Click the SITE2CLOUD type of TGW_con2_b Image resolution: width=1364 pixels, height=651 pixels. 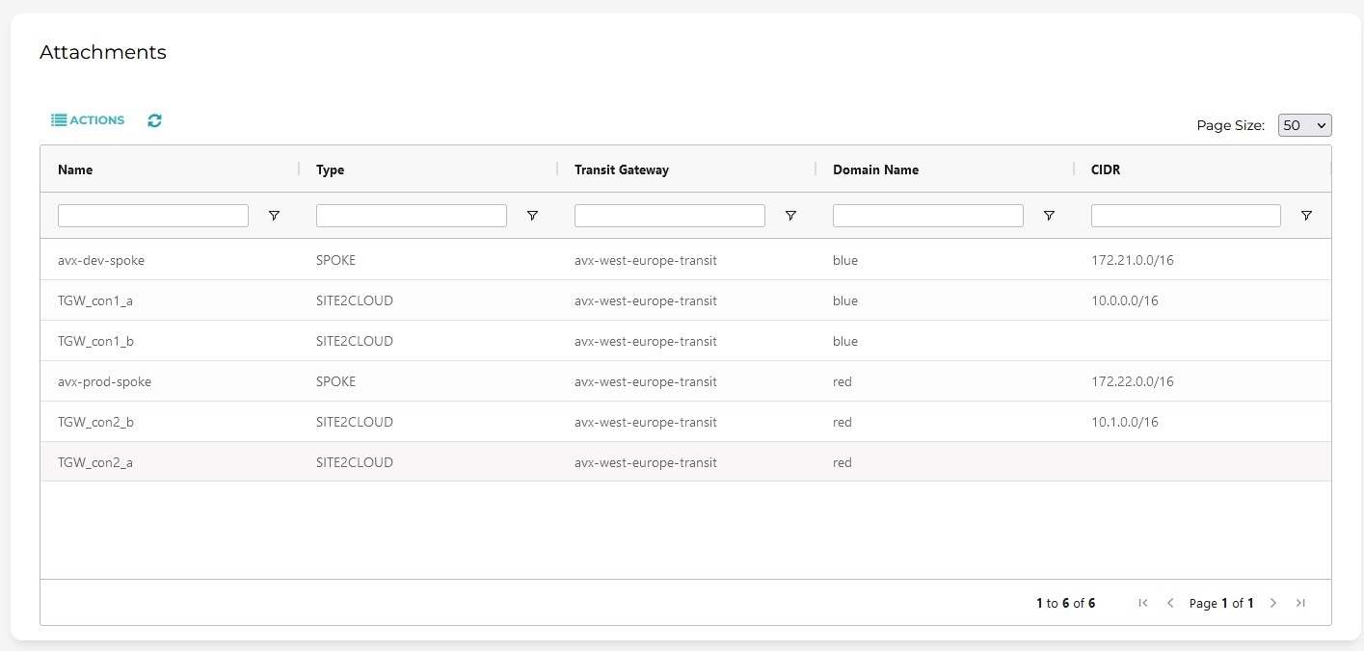pyautogui.click(x=355, y=422)
